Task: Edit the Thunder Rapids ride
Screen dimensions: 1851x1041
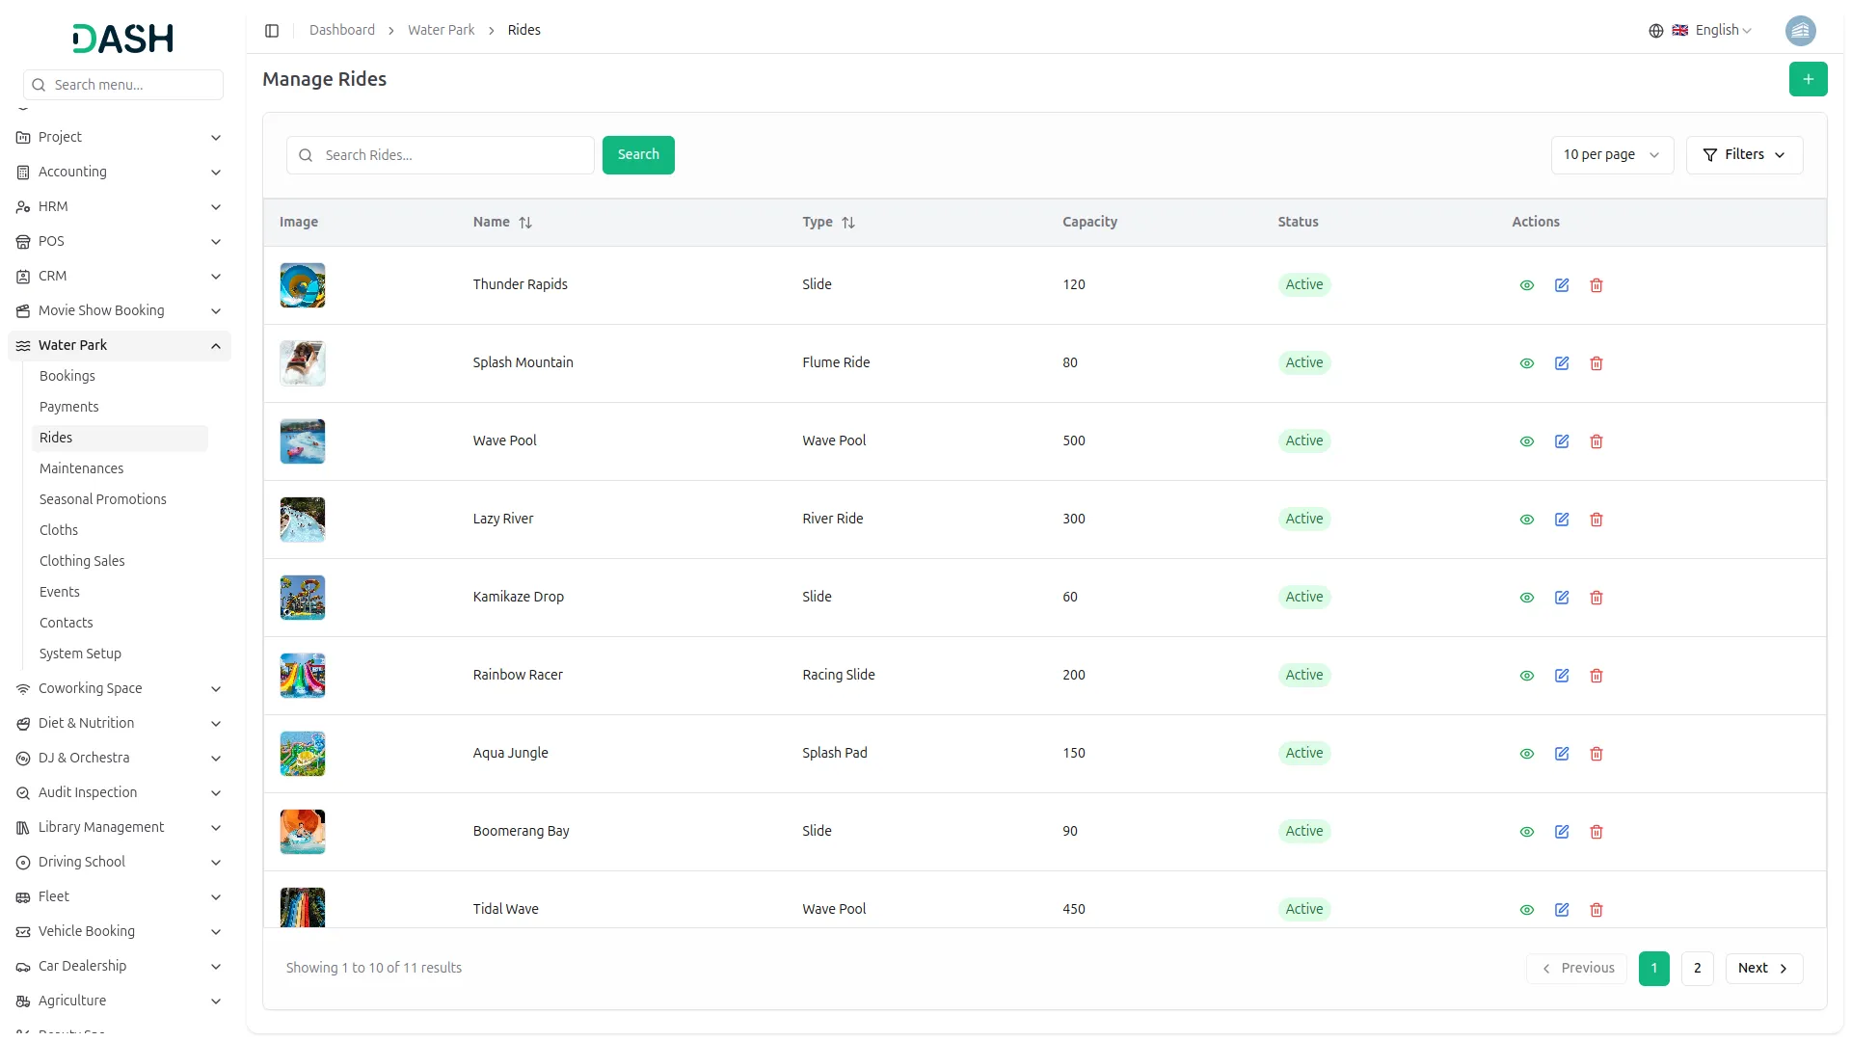Action: [x=1562, y=285]
